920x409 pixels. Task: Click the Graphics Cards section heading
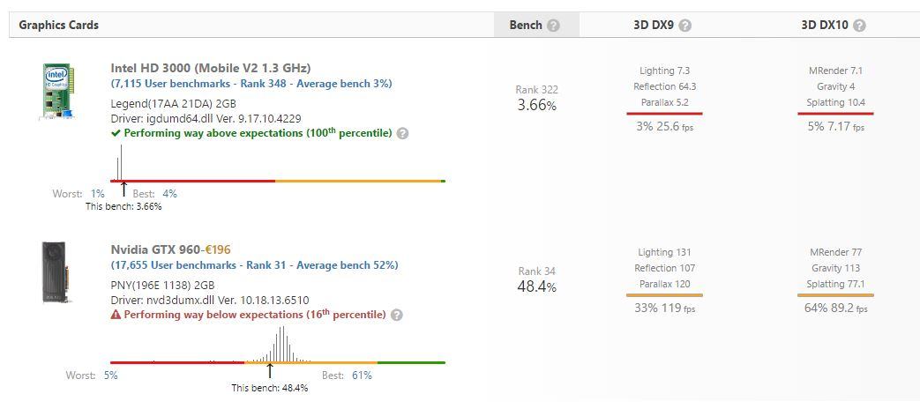[58, 25]
